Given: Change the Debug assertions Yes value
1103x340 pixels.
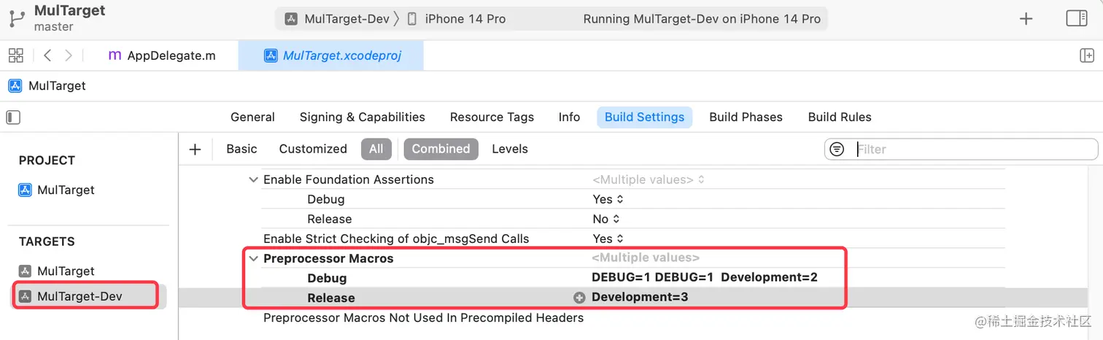Looking at the screenshot, I should tap(608, 199).
